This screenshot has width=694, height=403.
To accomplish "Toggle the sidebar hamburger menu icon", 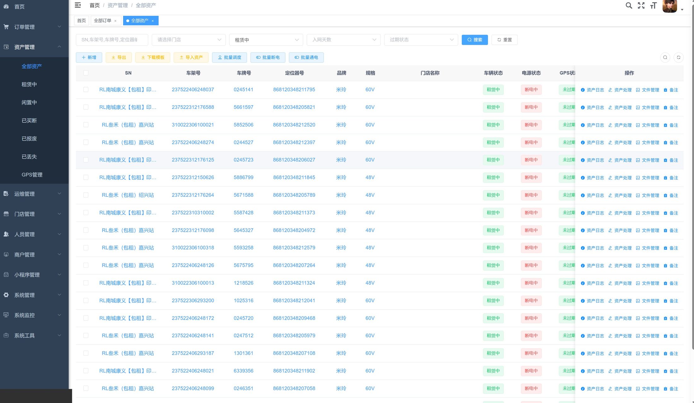I will point(78,5).
